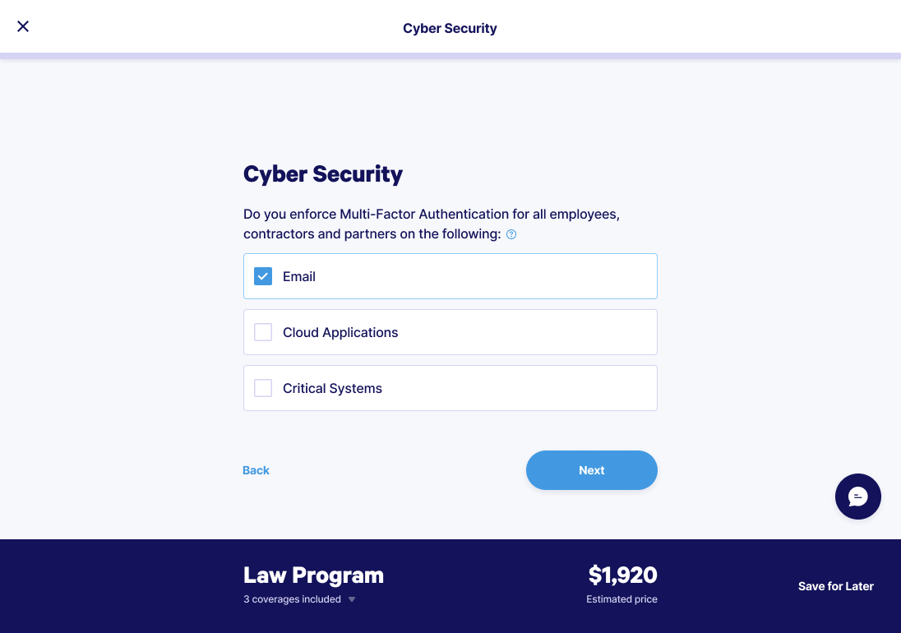Image resolution: width=901 pixels, height=633 pixels.
Task: Select the Email option label
Action: coord(299,276)
